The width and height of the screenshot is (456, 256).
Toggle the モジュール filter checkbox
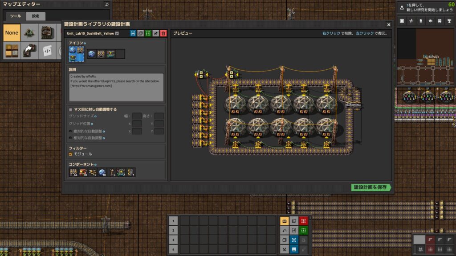pyautogui.click(x=70, y=154)
